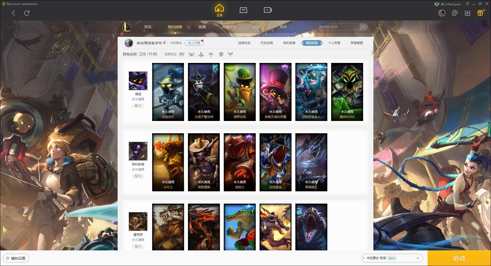Open the 黑暗骑士 skin thumbnail
Viewport: 491px width, 266px height.
tap(311, 162)
